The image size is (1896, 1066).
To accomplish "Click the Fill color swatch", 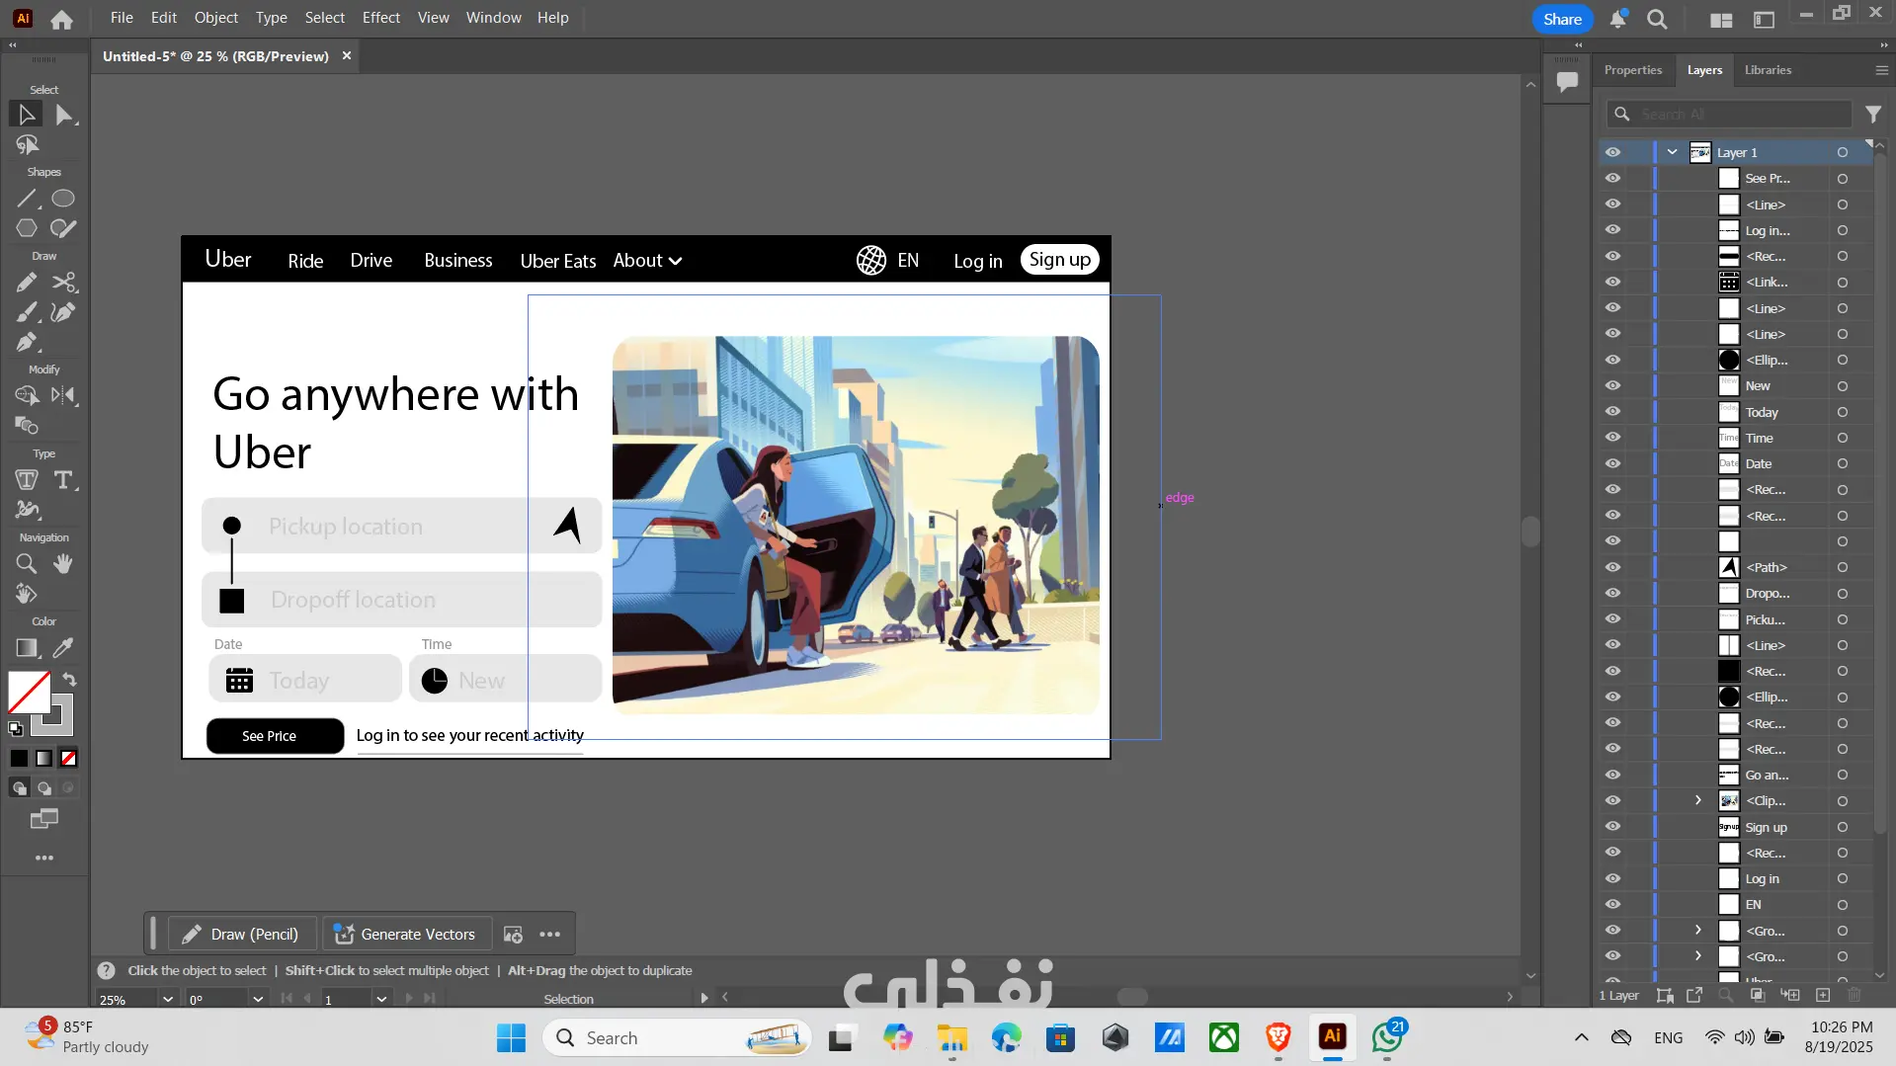I will pyautogui.click(x=30, y=693).
